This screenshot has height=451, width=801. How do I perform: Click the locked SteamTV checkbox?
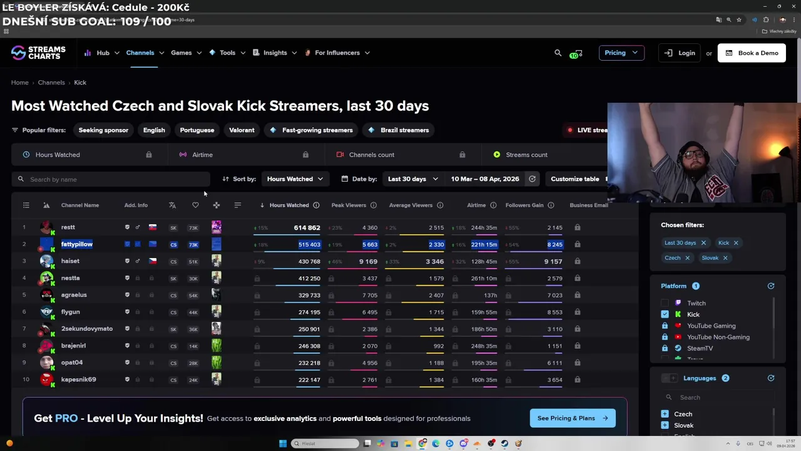coord(665,348)
